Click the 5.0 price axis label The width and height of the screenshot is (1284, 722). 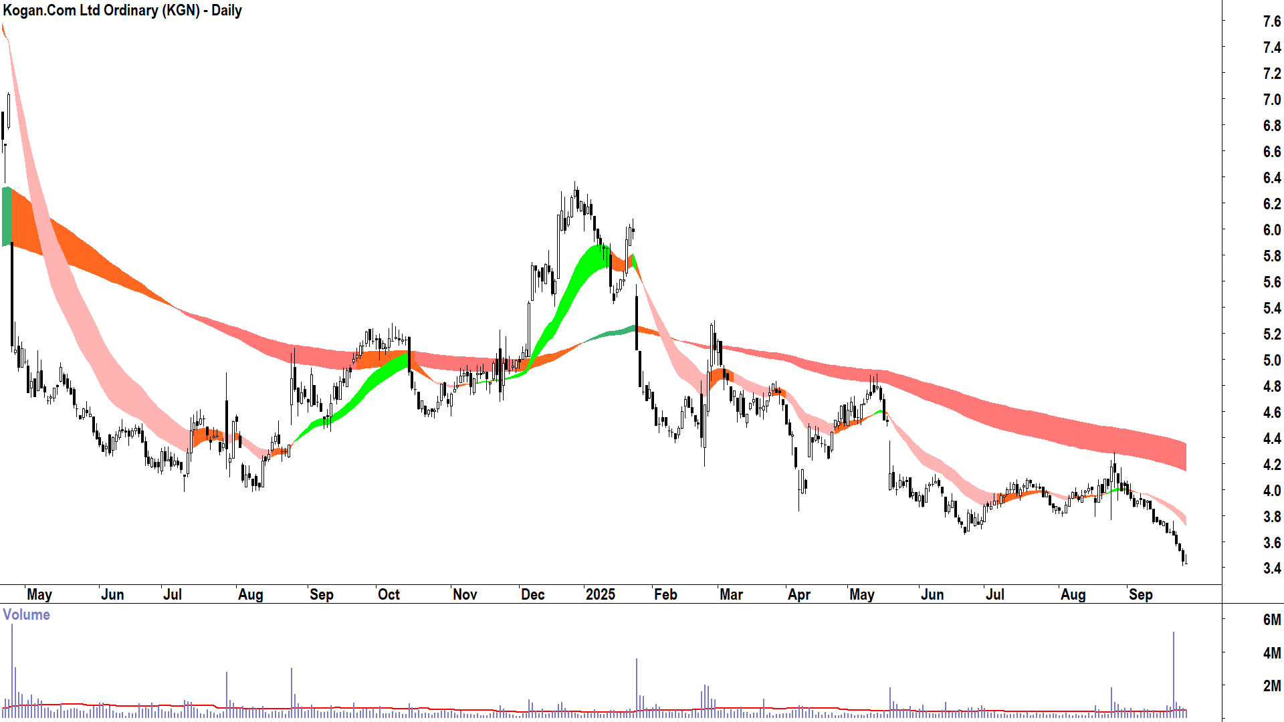(1271, 360)
